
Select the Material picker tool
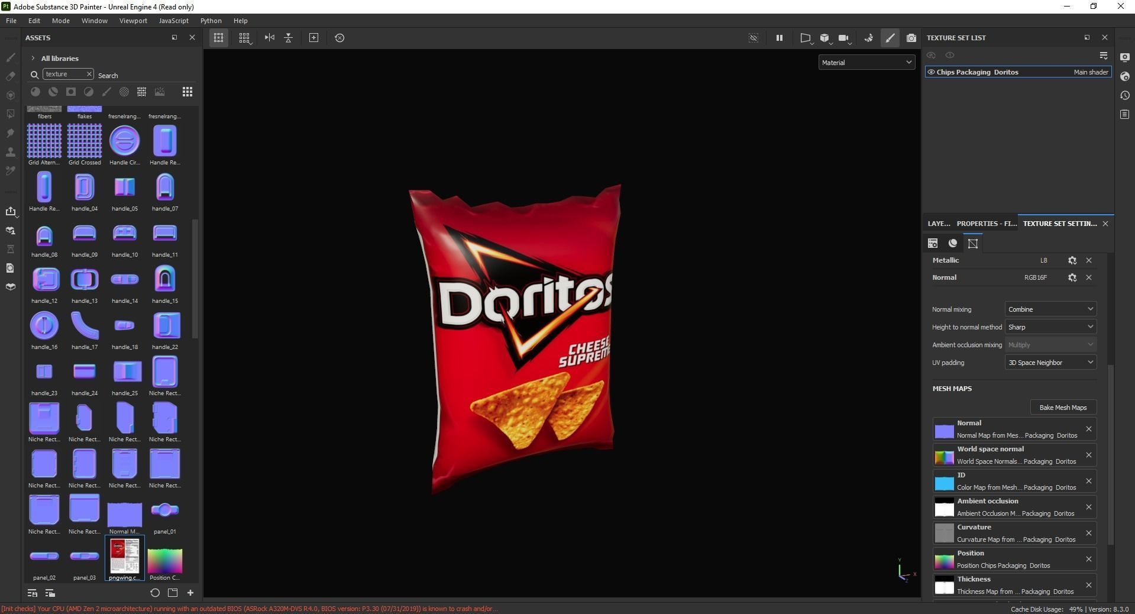pos(11,171)
